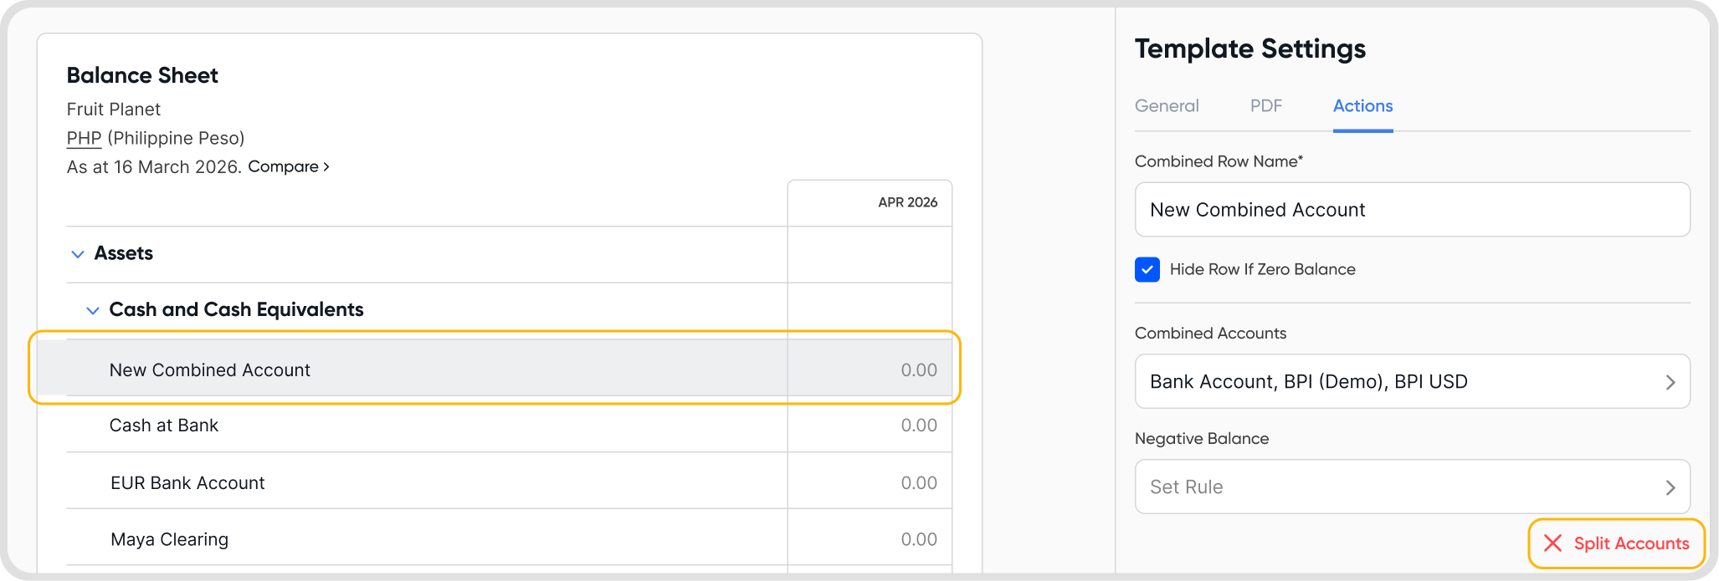Switch to the PDF tab

point(1265,106)
